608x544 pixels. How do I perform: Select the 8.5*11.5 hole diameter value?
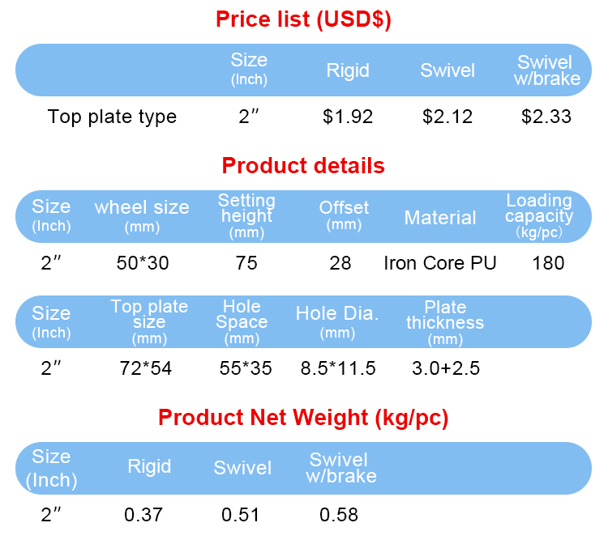click(x=338, y=368)
